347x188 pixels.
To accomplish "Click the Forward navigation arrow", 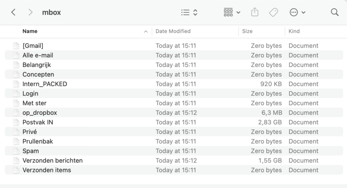I will (x=30, y=13).
